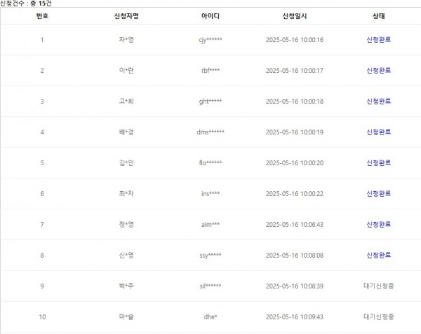The height and width of the screenshot is (334, 421).
Task: Select applicant name 차*영
Action: [x=126, y=40]
